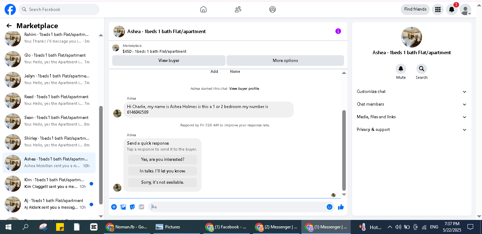Open Kim Claggett unread conversation
Viewport: 482px width, 234px height.
49,183
